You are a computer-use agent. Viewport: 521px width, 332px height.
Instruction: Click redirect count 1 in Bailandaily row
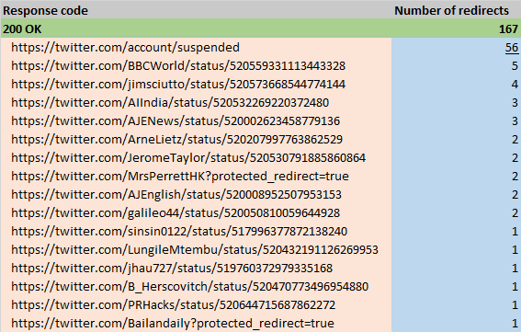coord(515,323)
